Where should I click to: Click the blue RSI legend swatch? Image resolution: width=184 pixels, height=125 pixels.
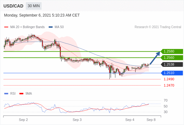coord(6,94)
